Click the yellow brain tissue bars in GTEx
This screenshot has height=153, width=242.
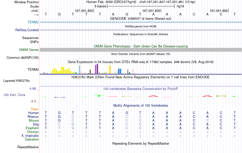[x=62, y=70]
